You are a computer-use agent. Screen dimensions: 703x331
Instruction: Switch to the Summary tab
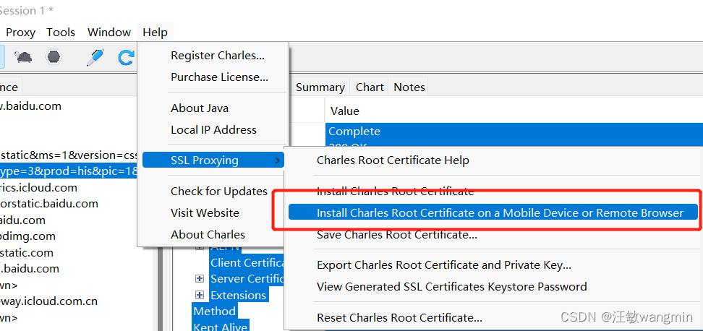(x=320, y=87)
